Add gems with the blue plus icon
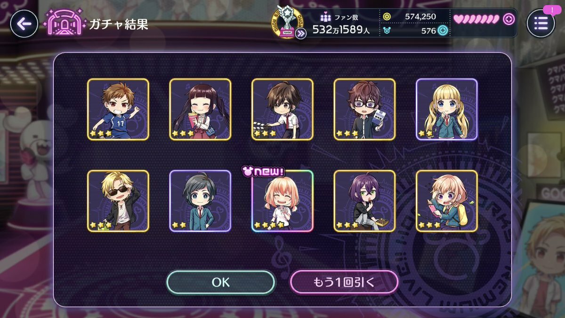Image resolution: width=565 pixels, height=318 pixels. click(x=443, y=31)
